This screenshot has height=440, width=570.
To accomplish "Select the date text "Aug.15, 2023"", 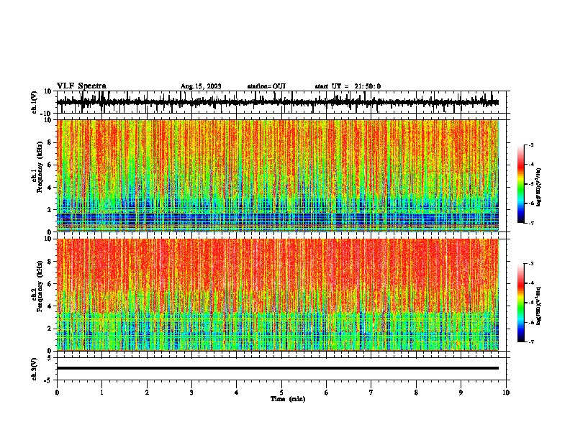I will [201, 86].
